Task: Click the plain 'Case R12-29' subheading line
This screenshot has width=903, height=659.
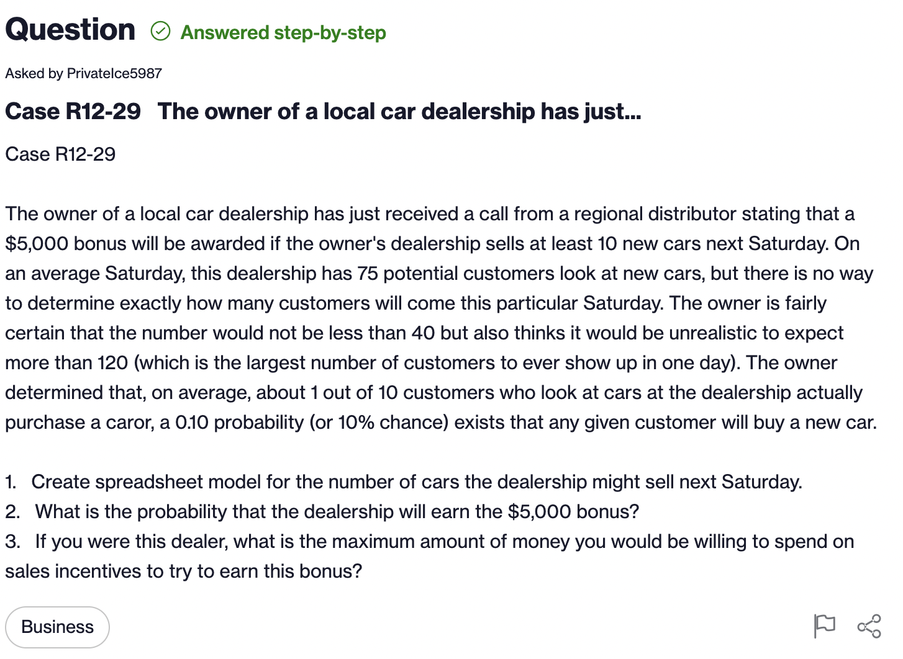Action: pyautogui.click(x=60, y=154)
